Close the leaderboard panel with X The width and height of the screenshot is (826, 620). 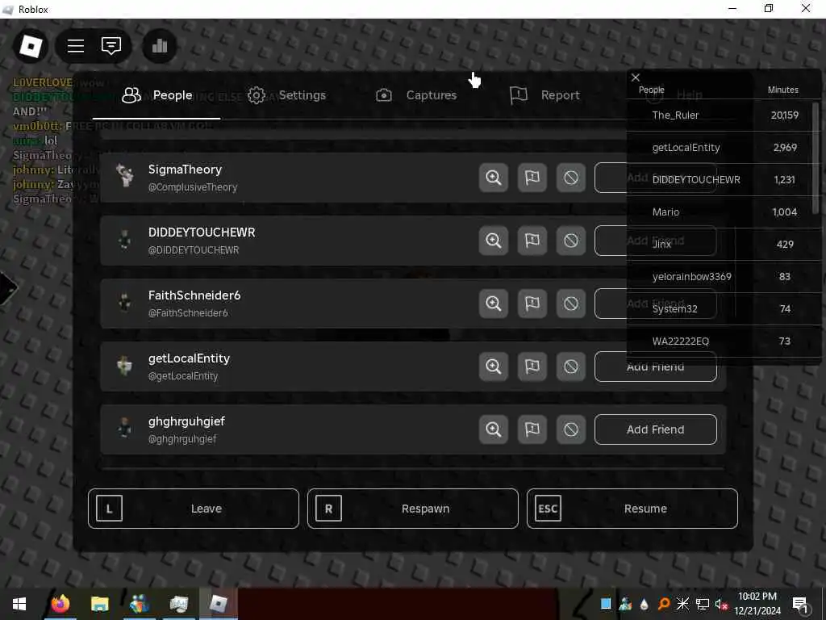636,77
